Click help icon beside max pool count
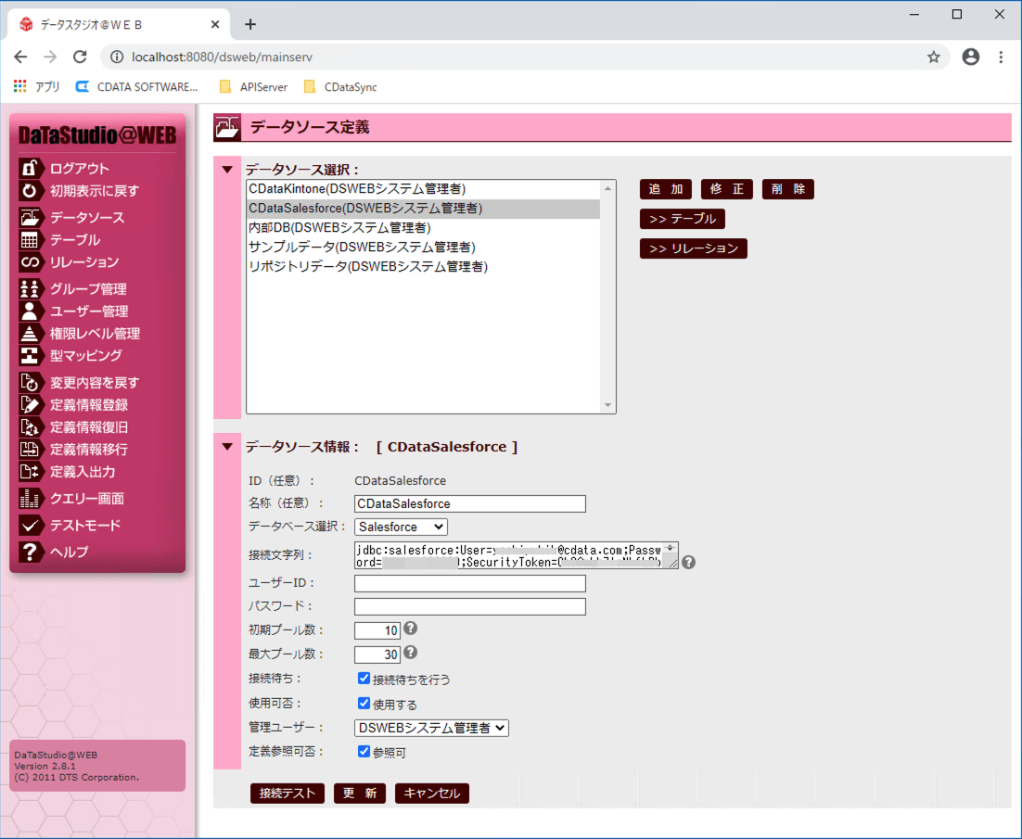Screen dimensions: 1022x839 pos(410,652)
